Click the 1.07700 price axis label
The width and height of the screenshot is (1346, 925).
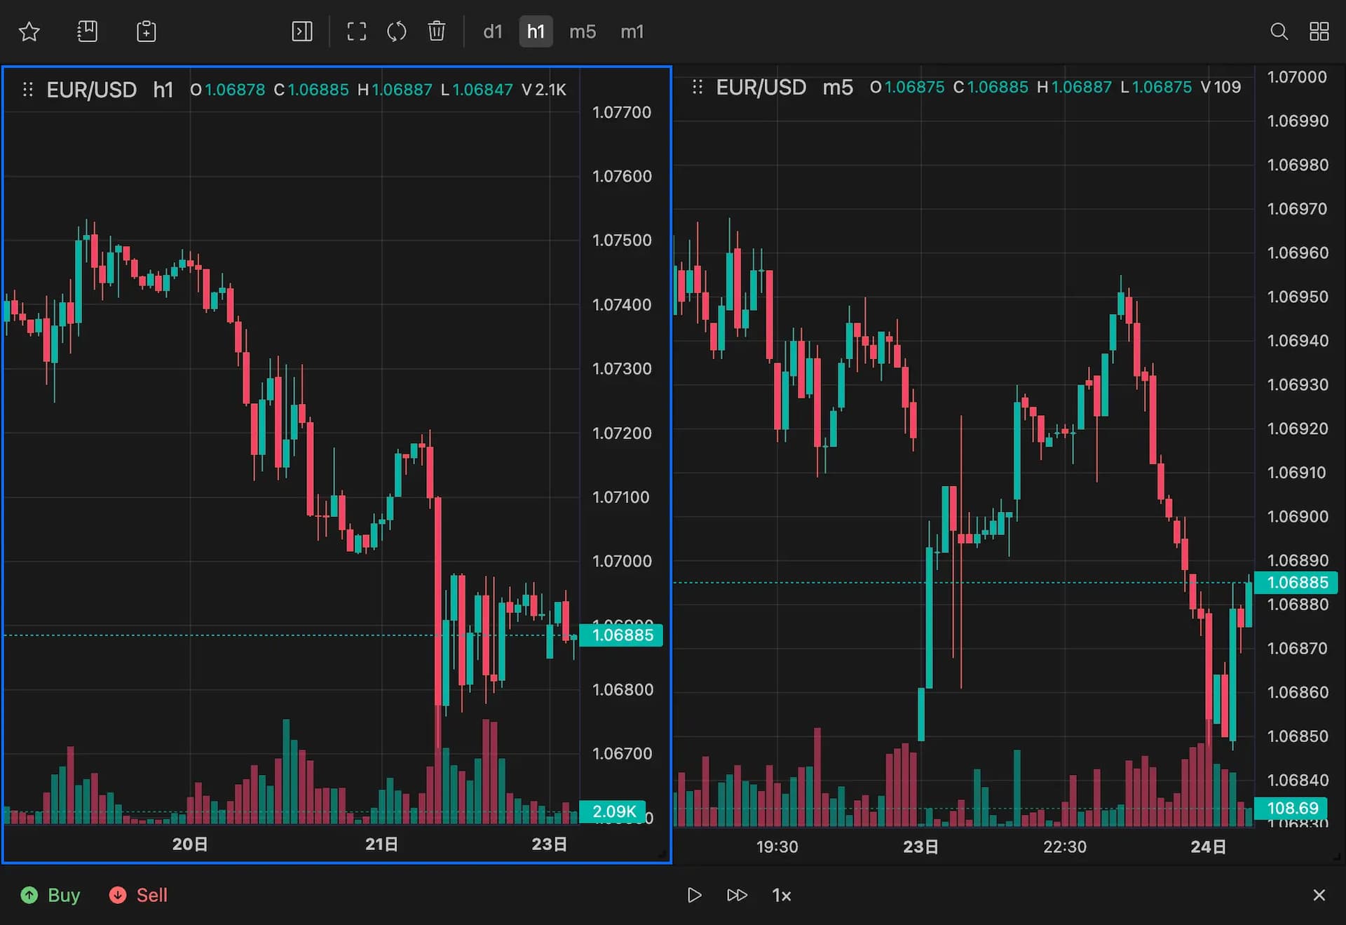tap(622, 112)
